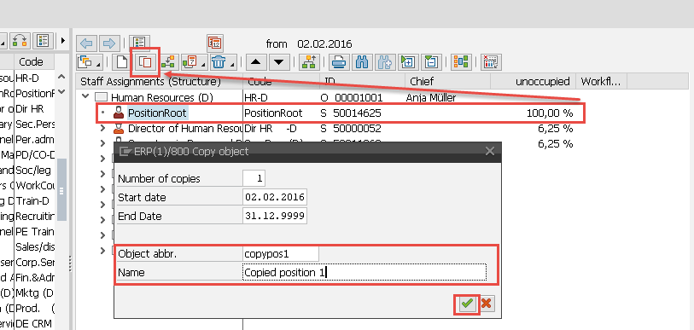The image size is (694, 330).
Task: Confirm copy with the green checkmark
Action: pos(468,304)
